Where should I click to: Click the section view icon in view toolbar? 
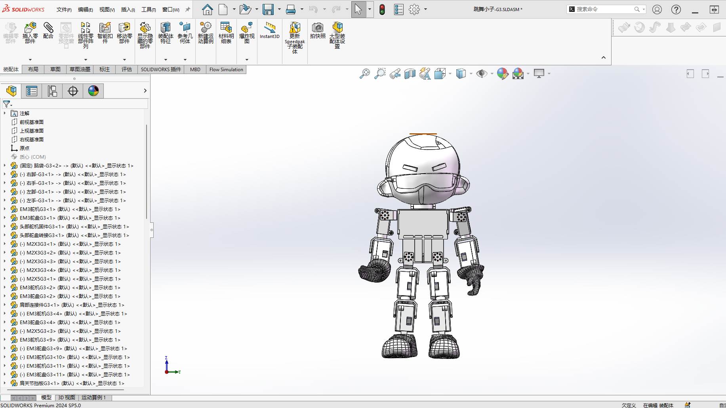click(x=410, y=74)
